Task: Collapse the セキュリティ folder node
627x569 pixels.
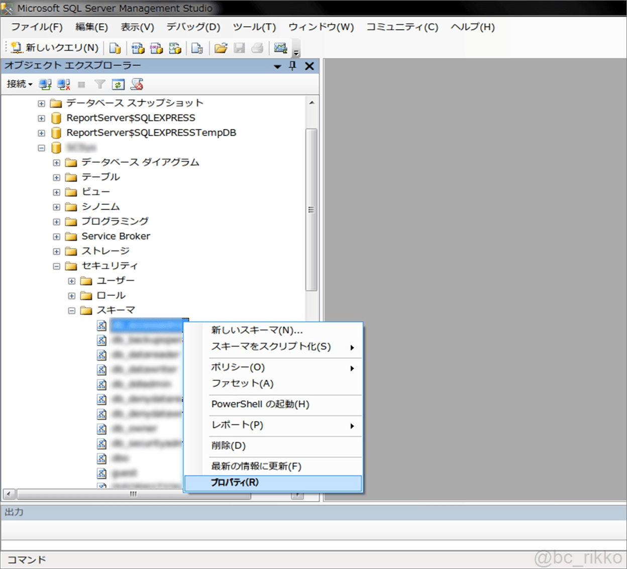Action: click(x=56, y=267)
